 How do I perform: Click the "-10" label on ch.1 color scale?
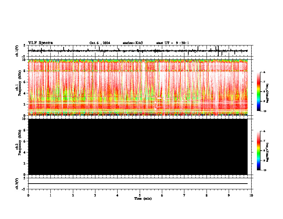tap(264, 111)
